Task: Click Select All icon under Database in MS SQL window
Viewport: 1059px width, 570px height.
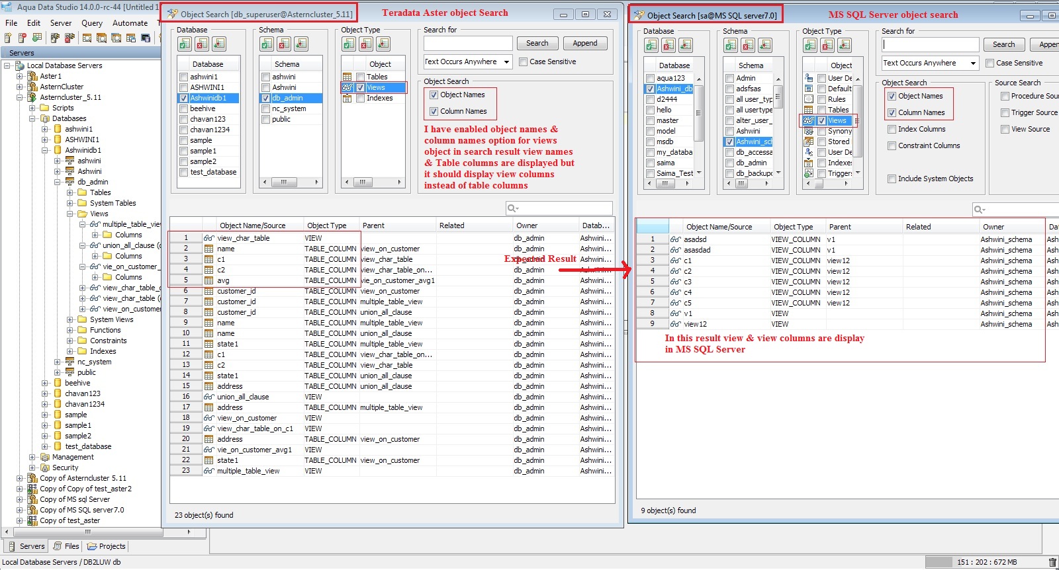Action: (x=651, y=45)
